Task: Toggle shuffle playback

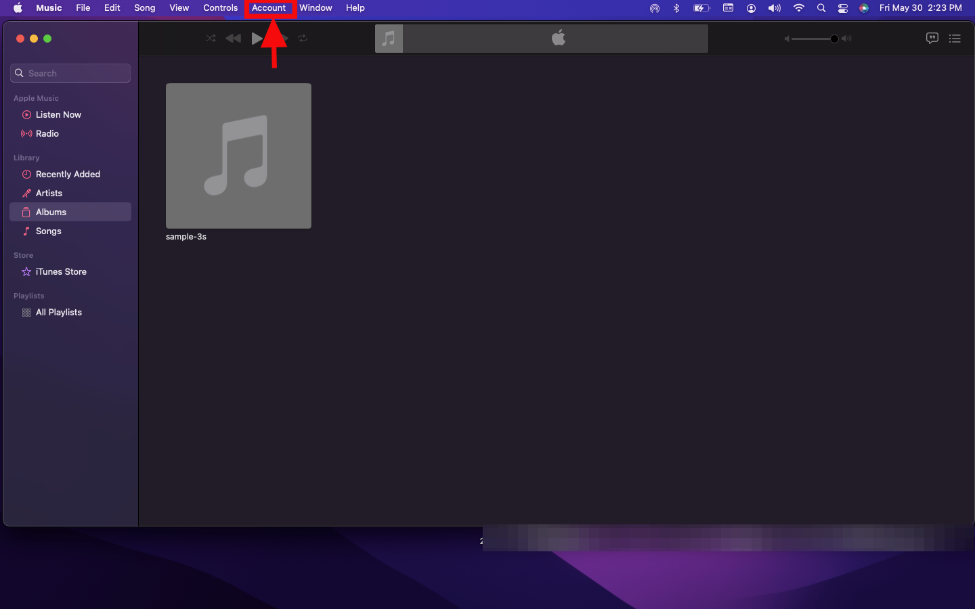Action: click(211, 39)
